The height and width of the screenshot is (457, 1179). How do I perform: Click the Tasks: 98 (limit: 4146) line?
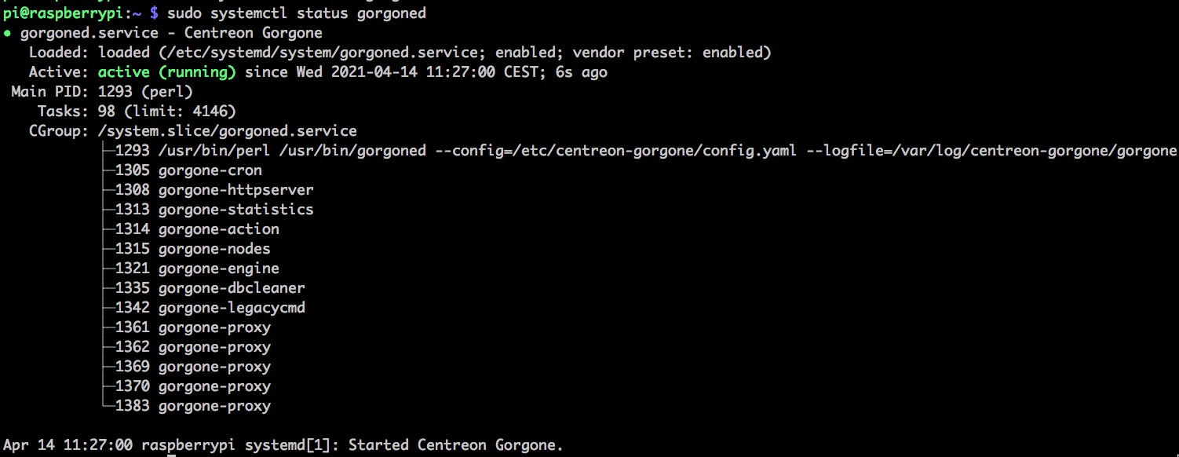click(x=137, y=112)
